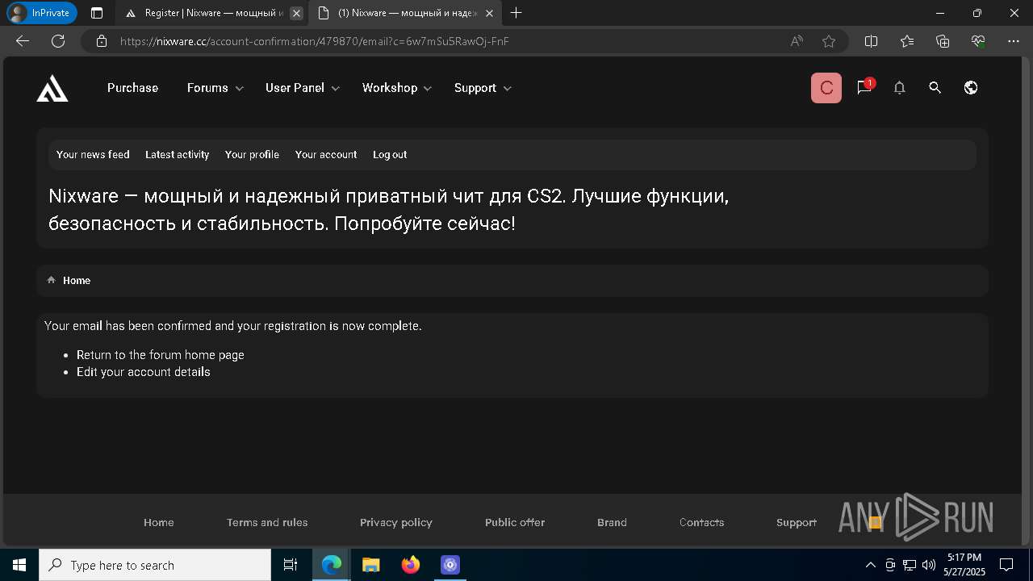Click the breadcrumb home icon
The image size is (1033, 581).
(x=51, y=280)
